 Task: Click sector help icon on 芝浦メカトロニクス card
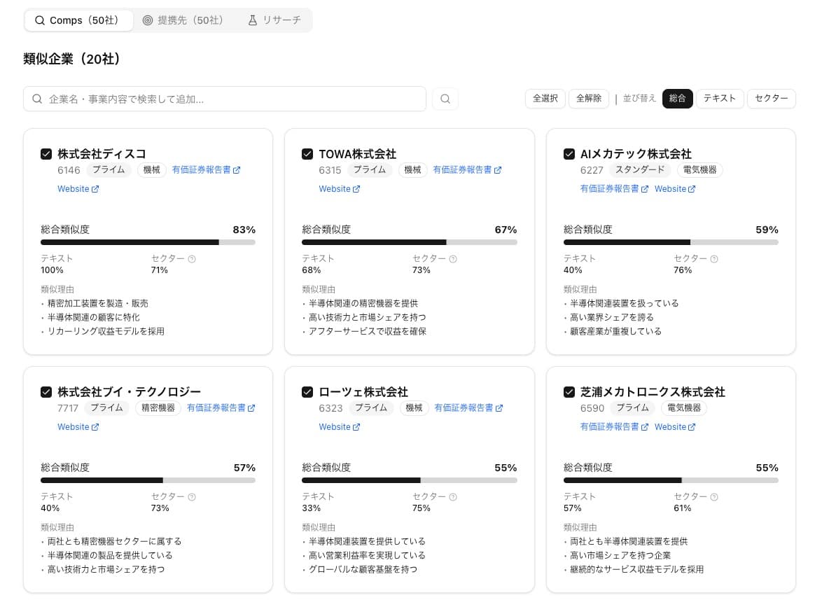point(714,497)
